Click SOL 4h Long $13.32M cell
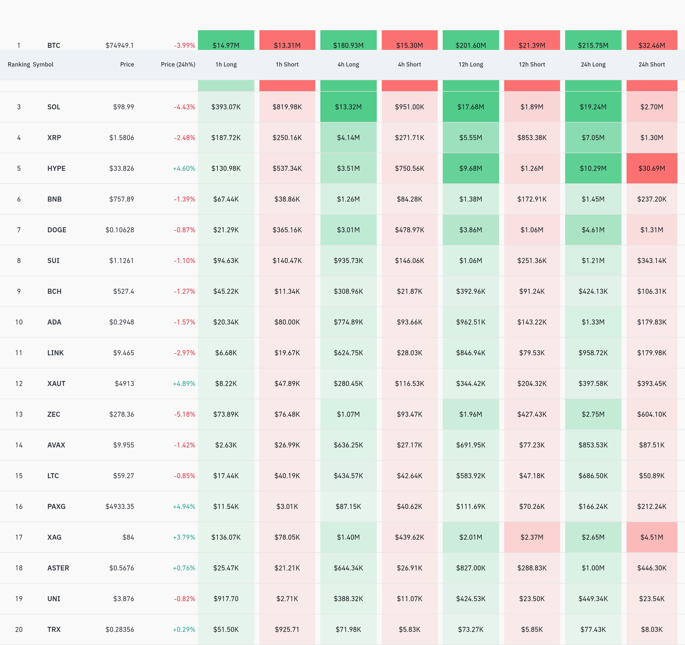685x645 pixels. pyautogui.click(x=348, y=107)
